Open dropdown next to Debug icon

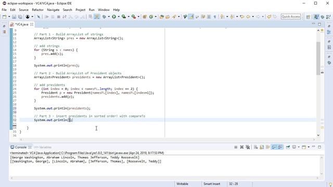coord(109,17)
